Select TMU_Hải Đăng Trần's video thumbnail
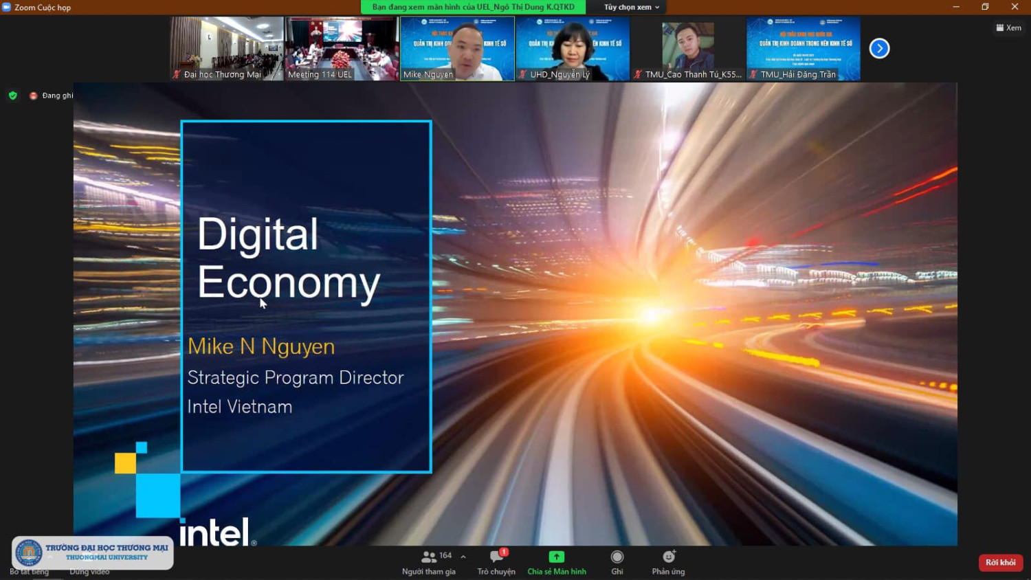1031x580 pixels. [803, 49]
